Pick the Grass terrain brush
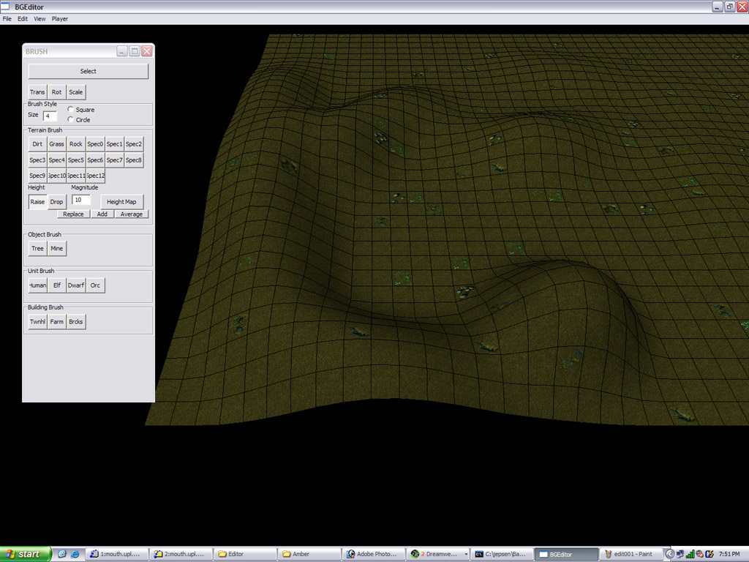Screen dimensions: 749x562 pos(56,144)
